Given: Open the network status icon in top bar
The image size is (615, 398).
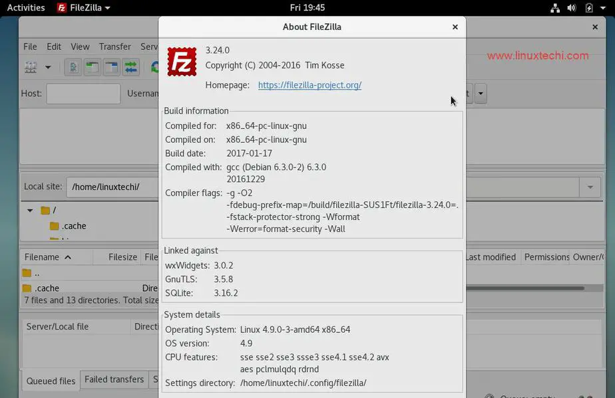Looking at the screenshot, I should point(555,8).
